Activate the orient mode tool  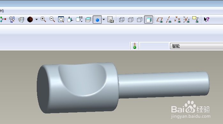(x=12, y=19)
